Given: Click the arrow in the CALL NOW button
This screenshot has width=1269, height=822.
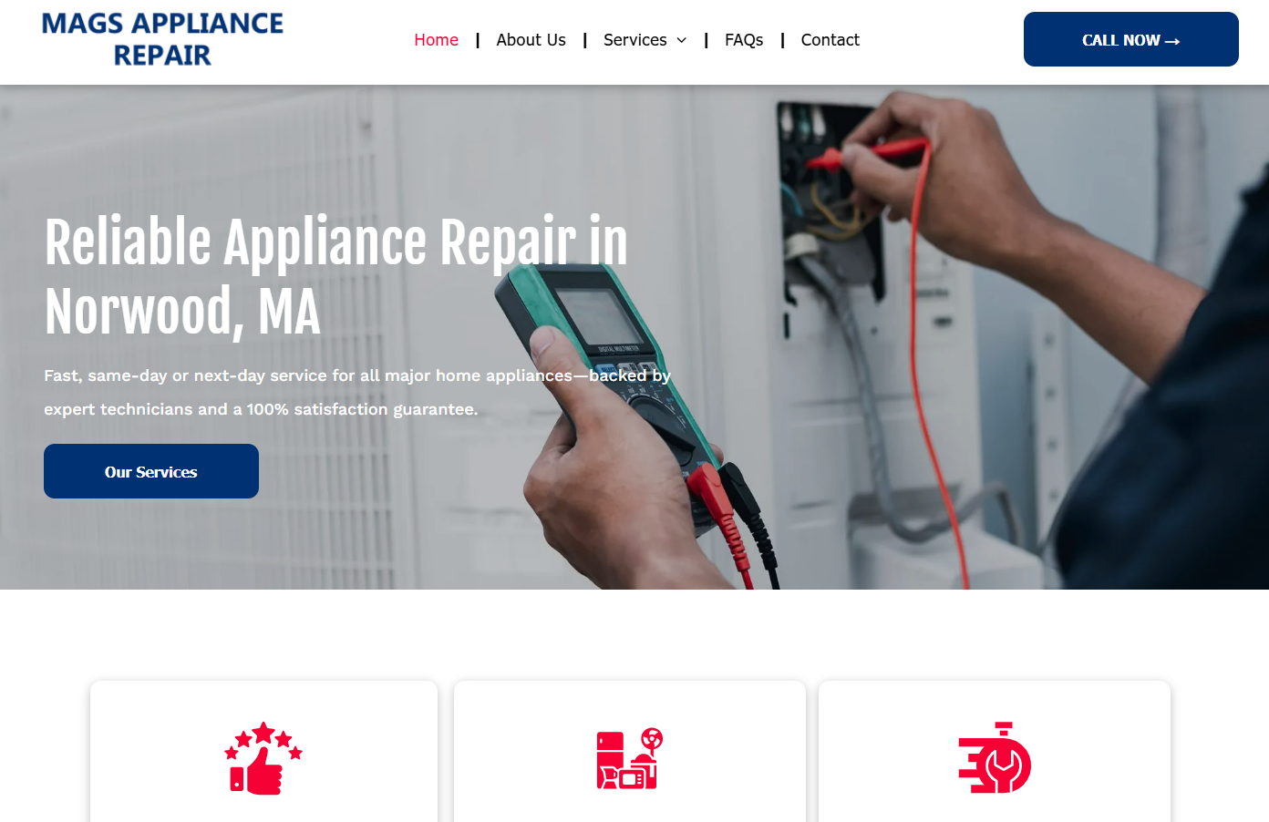Looking at the screenshot, I should (x=1172, y=41).
